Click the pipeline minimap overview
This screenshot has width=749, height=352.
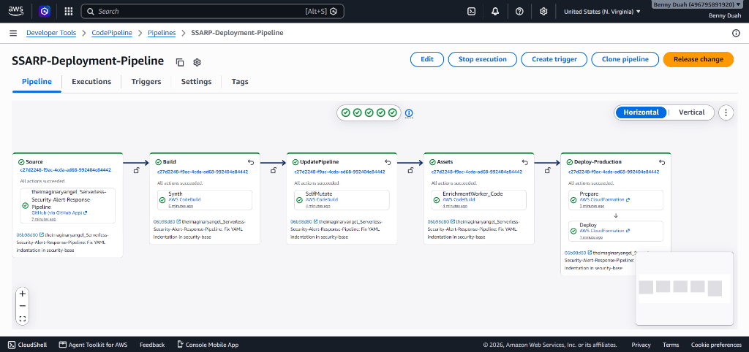pyautogui.click(x=684, y=288)
